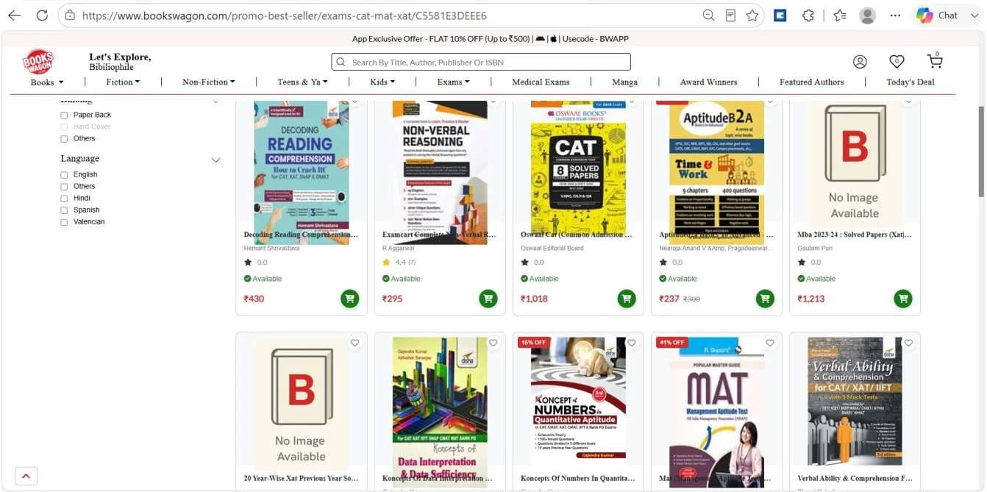Check the Others language filter

tap(64, 187)
